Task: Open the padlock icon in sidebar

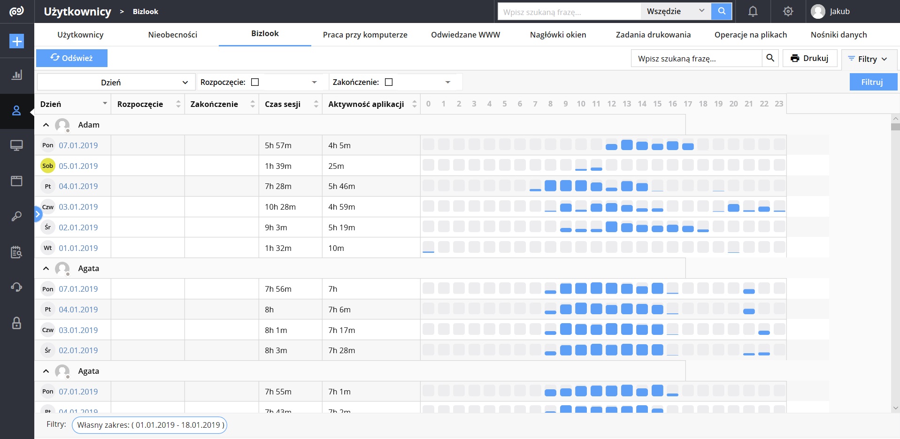Action: tap(17, 323)
